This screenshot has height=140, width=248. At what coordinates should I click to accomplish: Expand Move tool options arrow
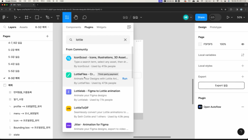click(19, 17)
